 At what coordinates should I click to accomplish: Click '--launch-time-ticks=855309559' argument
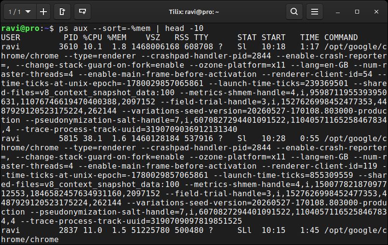pyautogui.click(x=283, y=175)
